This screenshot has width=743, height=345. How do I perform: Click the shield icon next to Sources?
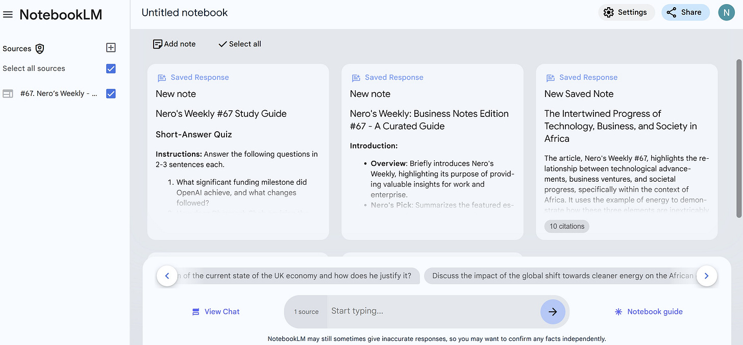click(x=40, y=48)
